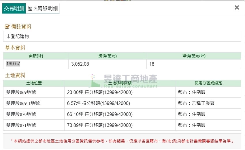This screenshot has height=150, width=245.
Task: Click the total price 3,052.08 cell
Action: click(x=80, y=64)
